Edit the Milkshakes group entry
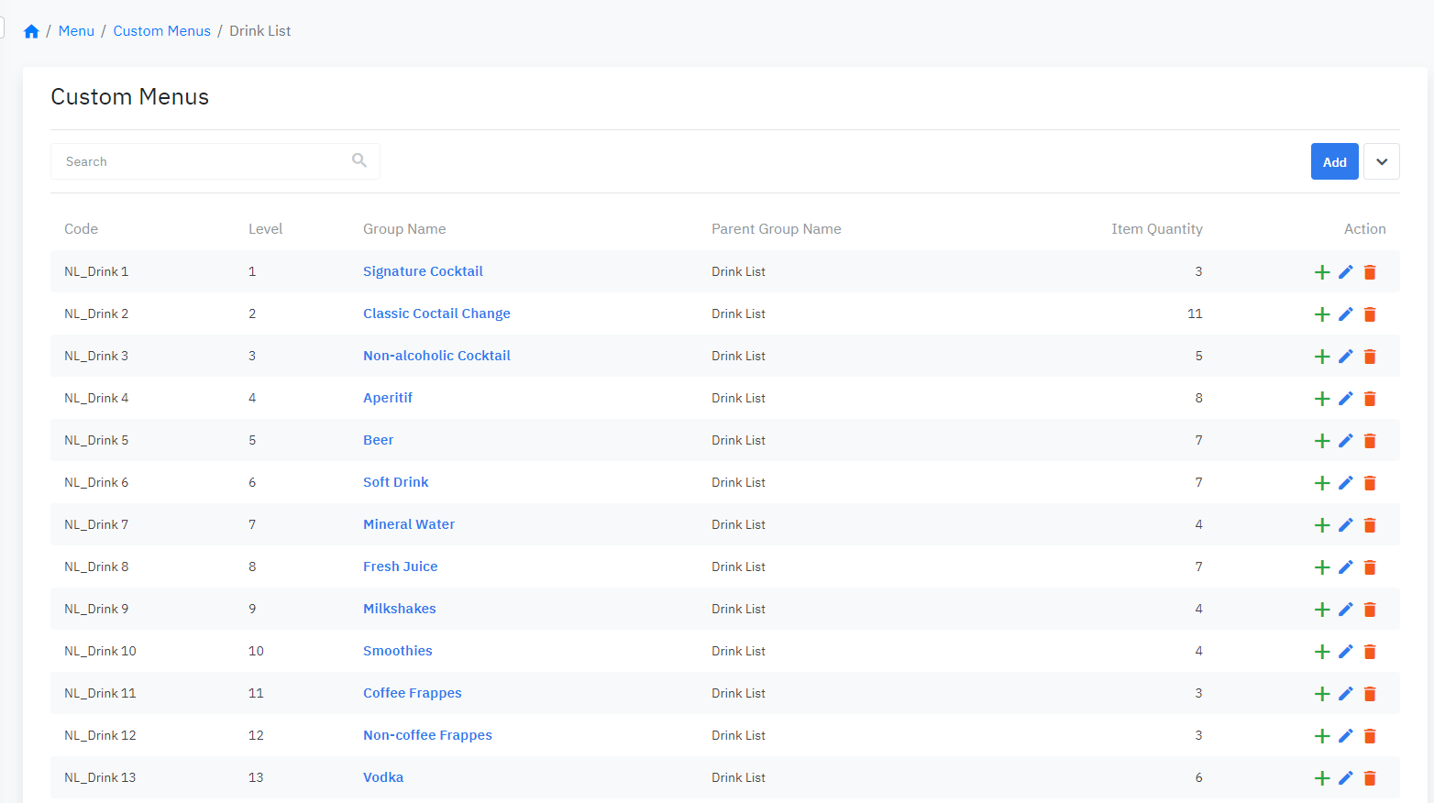 1345,610
